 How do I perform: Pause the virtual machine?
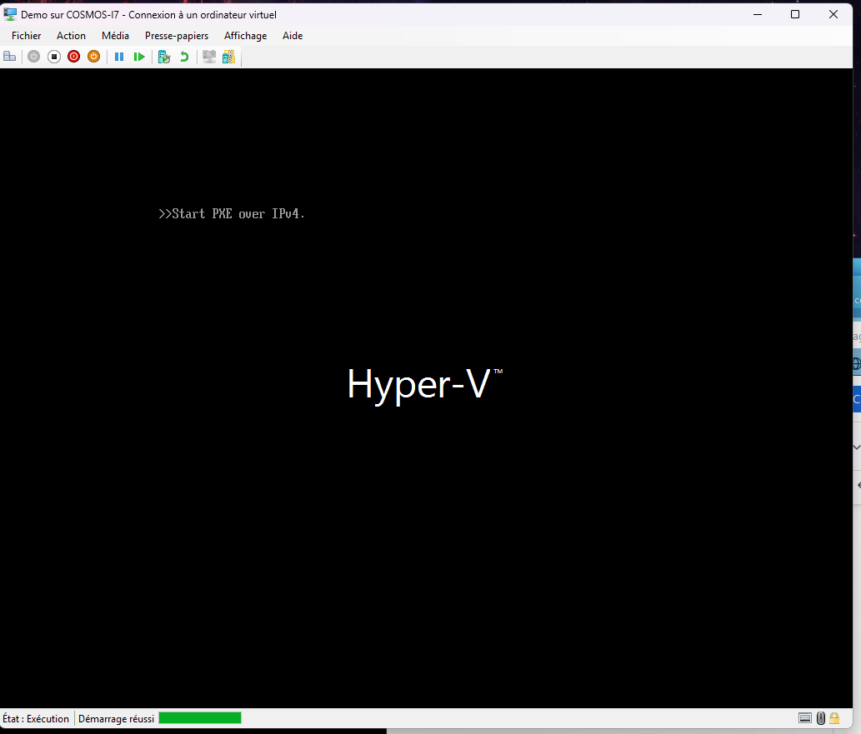pyautogui.click(x=119, y=57)
